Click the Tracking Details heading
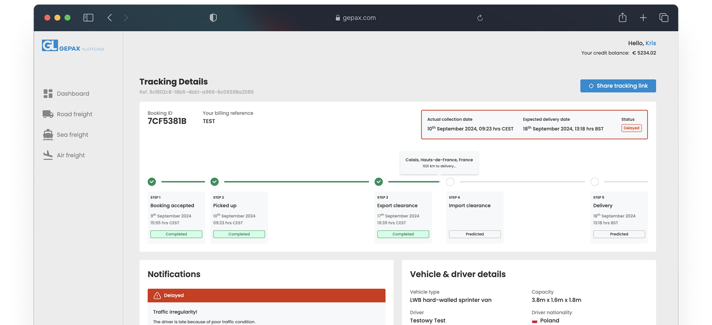 [x=173, y=82]
